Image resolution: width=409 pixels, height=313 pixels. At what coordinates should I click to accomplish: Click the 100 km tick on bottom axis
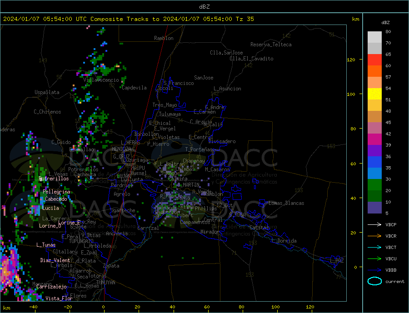(275, 307)
